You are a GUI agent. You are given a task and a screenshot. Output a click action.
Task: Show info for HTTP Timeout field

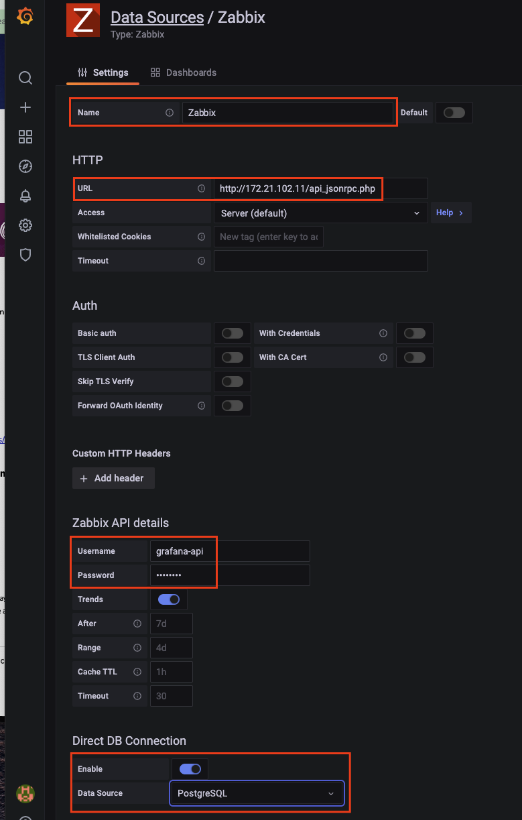click(x=201, y=261)
